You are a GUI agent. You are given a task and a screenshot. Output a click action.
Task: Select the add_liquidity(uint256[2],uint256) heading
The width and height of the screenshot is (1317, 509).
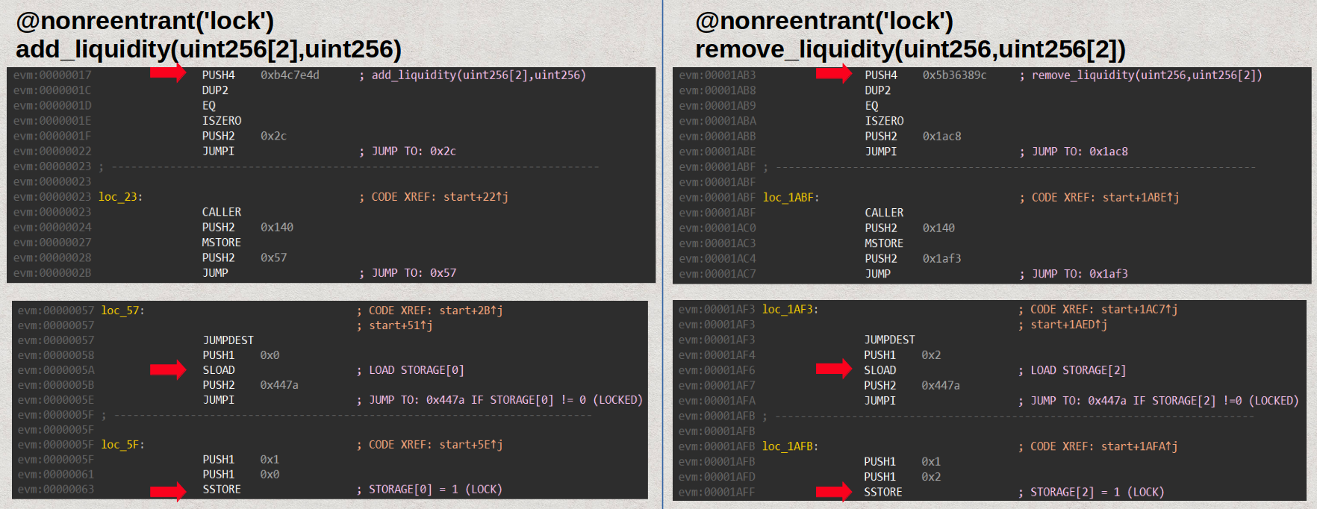click(x=208, y=49)
